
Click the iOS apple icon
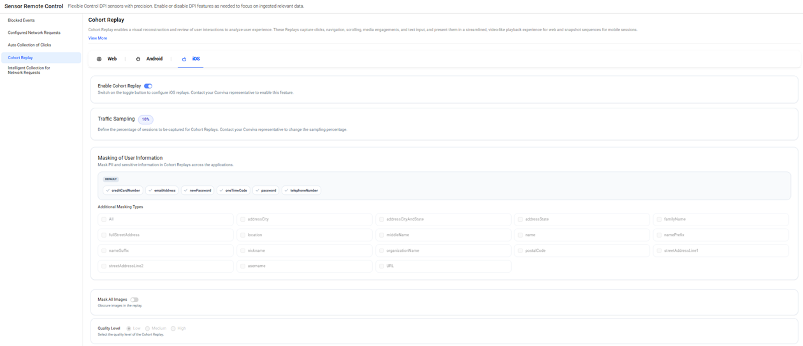[184, 59]
